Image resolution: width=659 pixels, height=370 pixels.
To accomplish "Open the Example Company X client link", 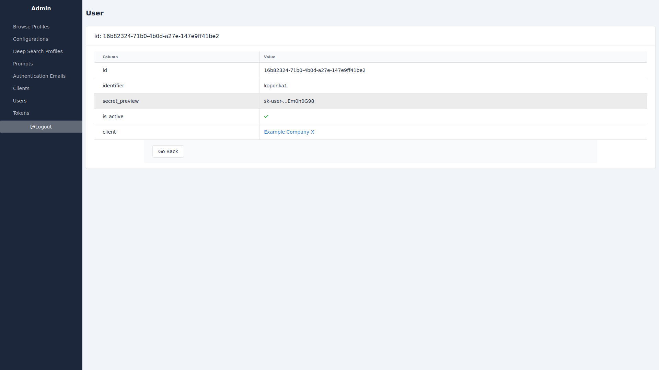I will coord(289,132).
